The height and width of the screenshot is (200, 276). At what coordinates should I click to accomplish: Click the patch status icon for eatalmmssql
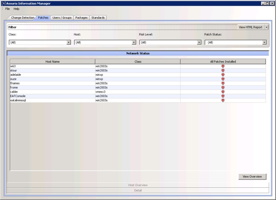pyautogui.click(x=223, y=101)
